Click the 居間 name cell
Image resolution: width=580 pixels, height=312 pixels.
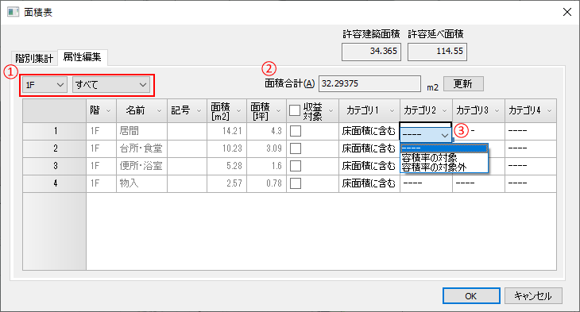tap(141, 131)
